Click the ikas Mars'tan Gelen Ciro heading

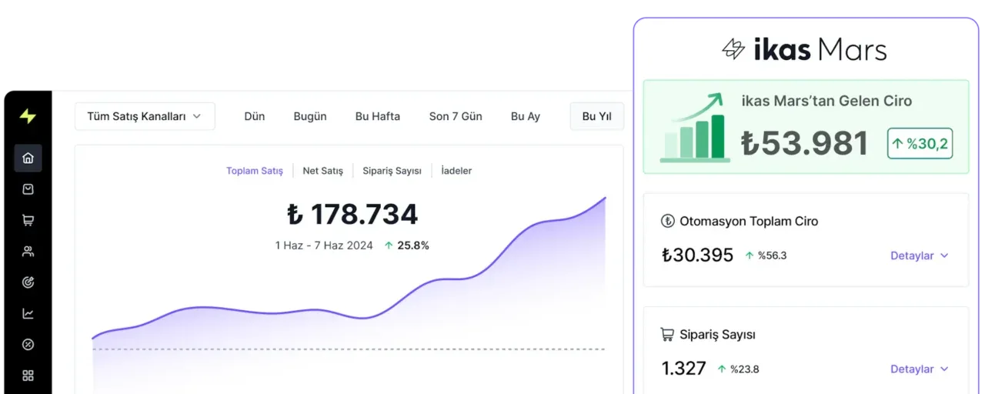pos(826,101)
